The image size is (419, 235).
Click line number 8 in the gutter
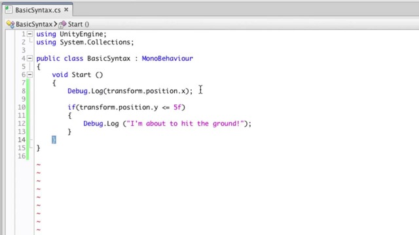tap(24, 91)
